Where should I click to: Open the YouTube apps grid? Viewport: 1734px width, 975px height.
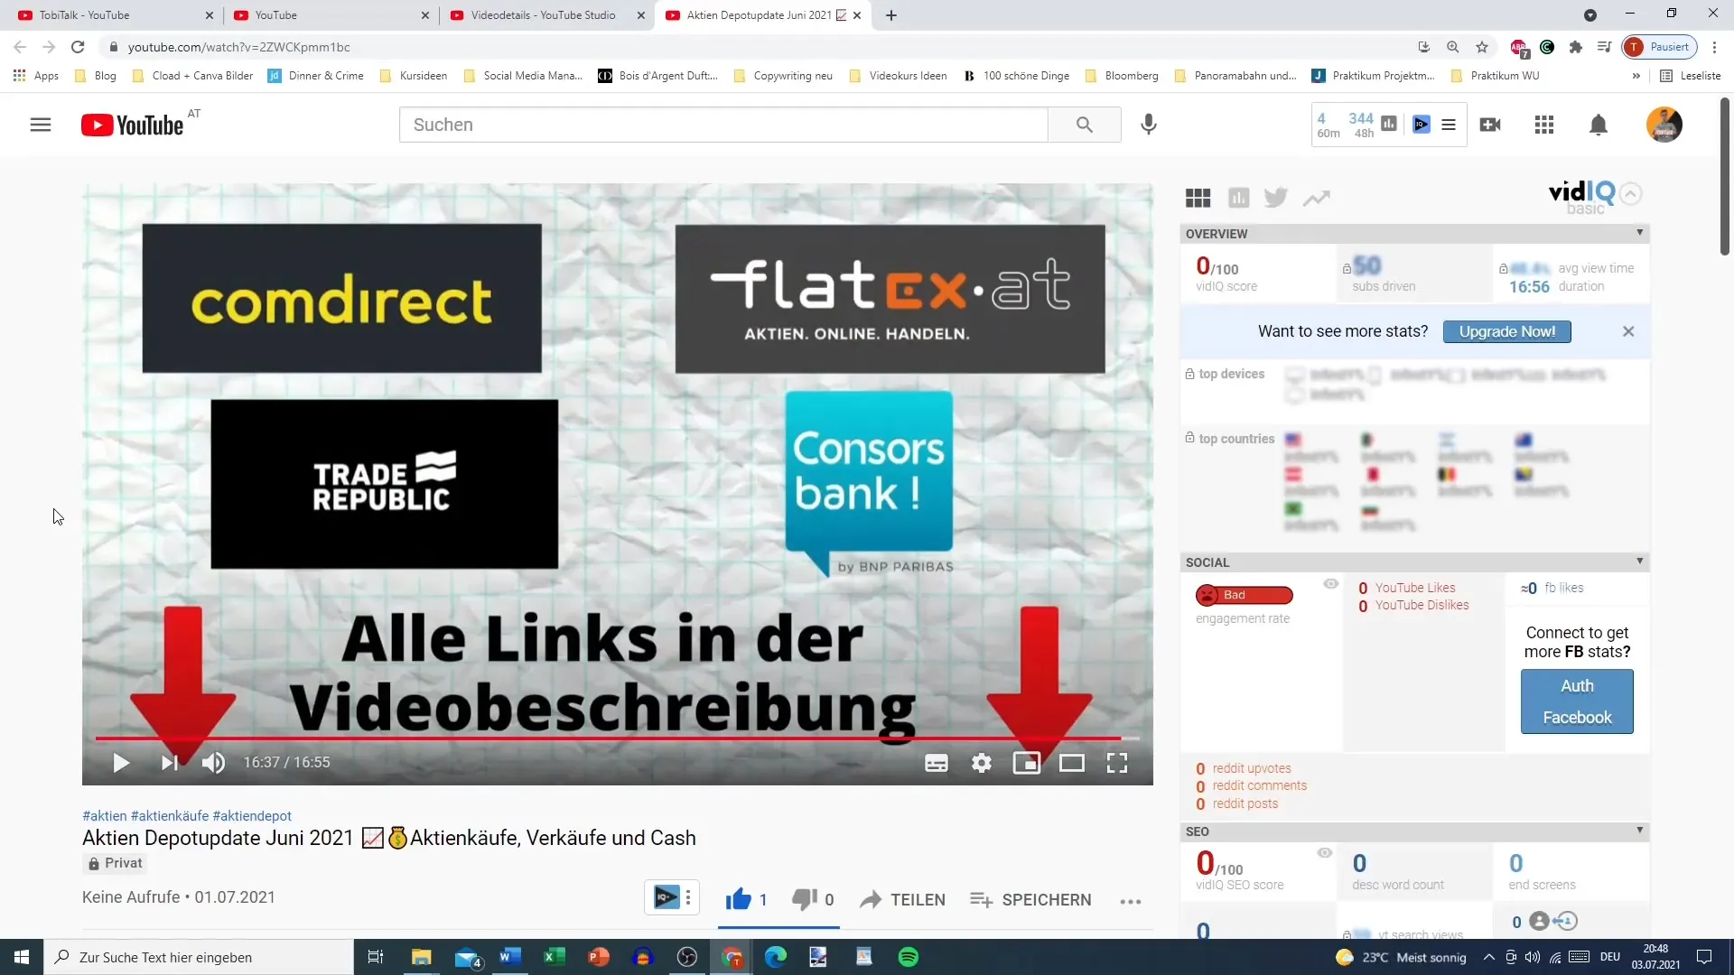coord(1544,125)
